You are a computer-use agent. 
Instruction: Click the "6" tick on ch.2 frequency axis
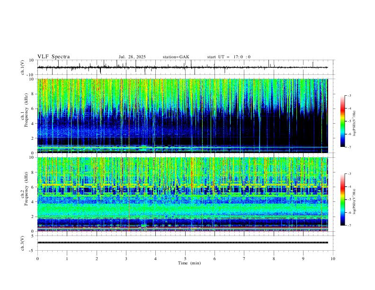click(33, 187)
